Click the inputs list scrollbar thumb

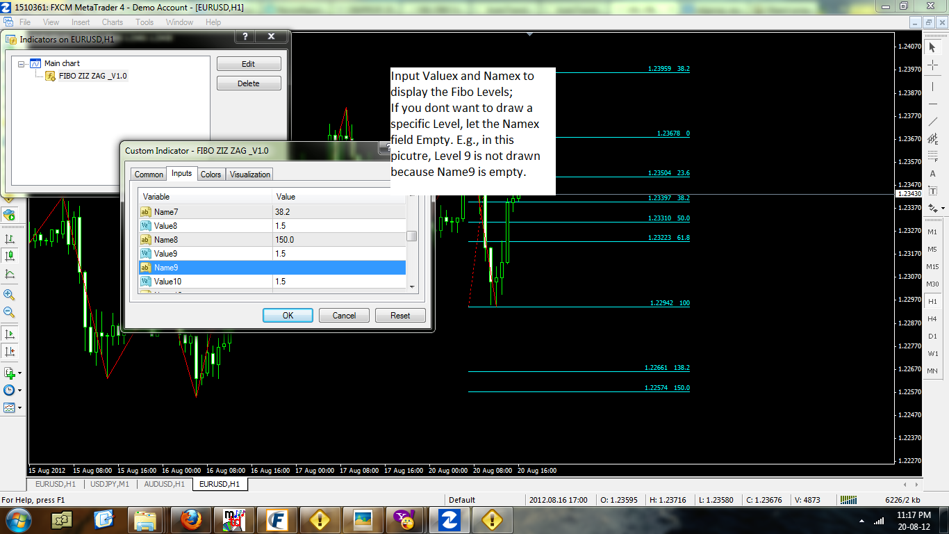coord(412,236)
